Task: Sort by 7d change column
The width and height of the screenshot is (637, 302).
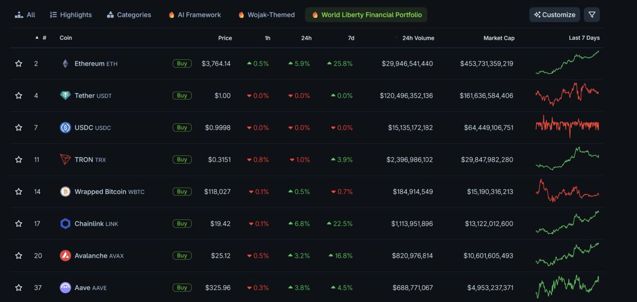Action: tap(351, 38)
